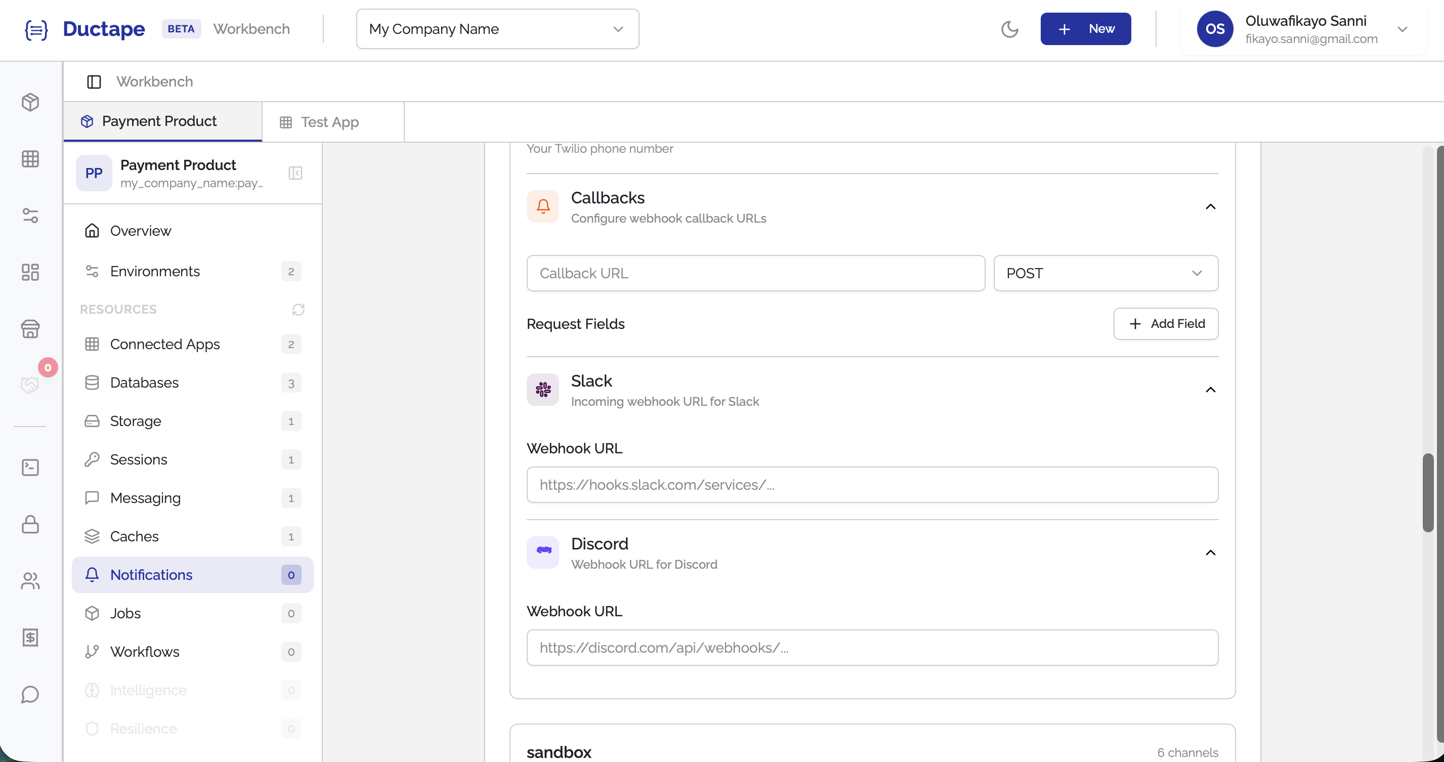Toggle the Workbench sidebar layout icon
Screen dimensions: 1444x762
tap(94, 82)
